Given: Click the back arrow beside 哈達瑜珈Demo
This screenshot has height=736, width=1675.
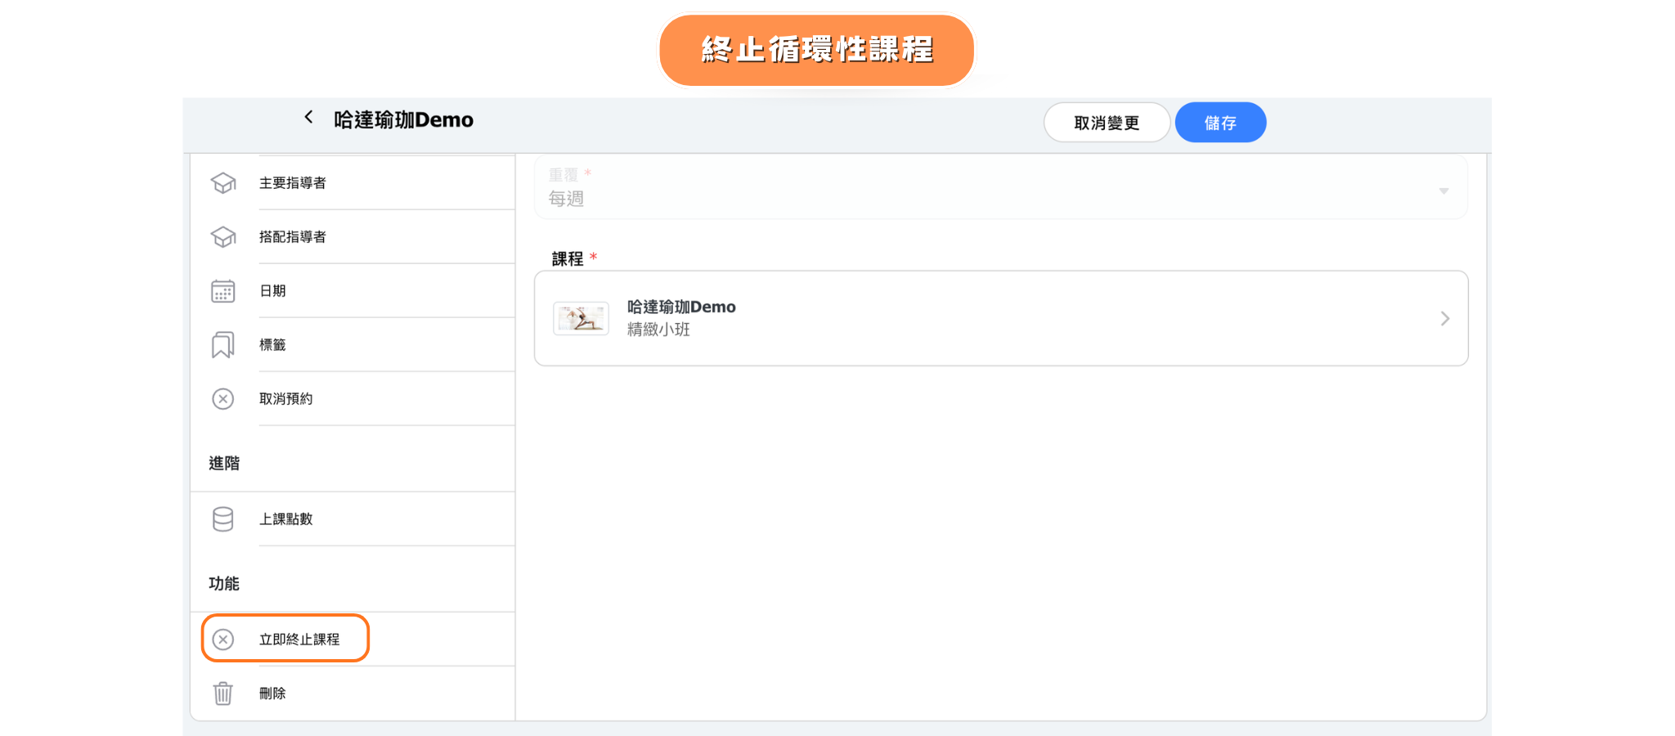Looking at the screenshot, I should (308, 118).
